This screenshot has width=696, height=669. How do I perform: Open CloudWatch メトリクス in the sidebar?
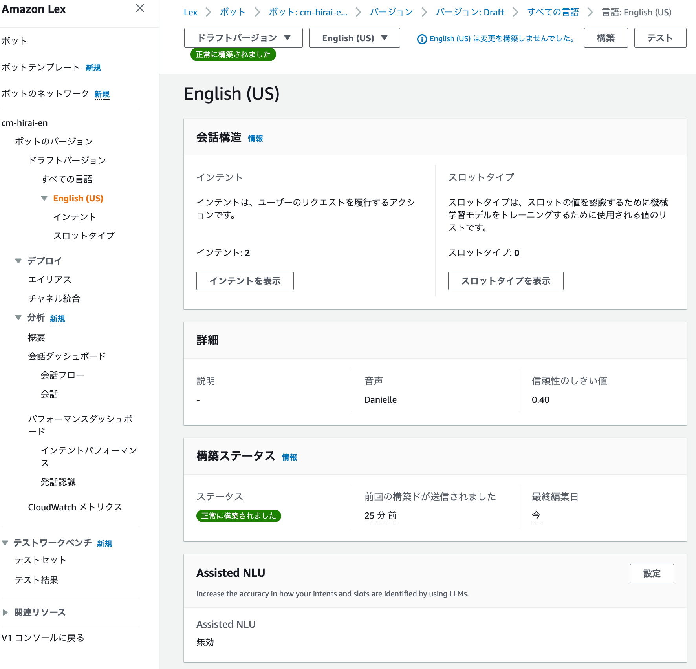pyautogui.click(x=75, y=507)
